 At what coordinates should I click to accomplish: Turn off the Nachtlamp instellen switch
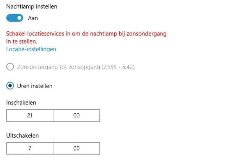pyautogui.click(x=15, y=18)
